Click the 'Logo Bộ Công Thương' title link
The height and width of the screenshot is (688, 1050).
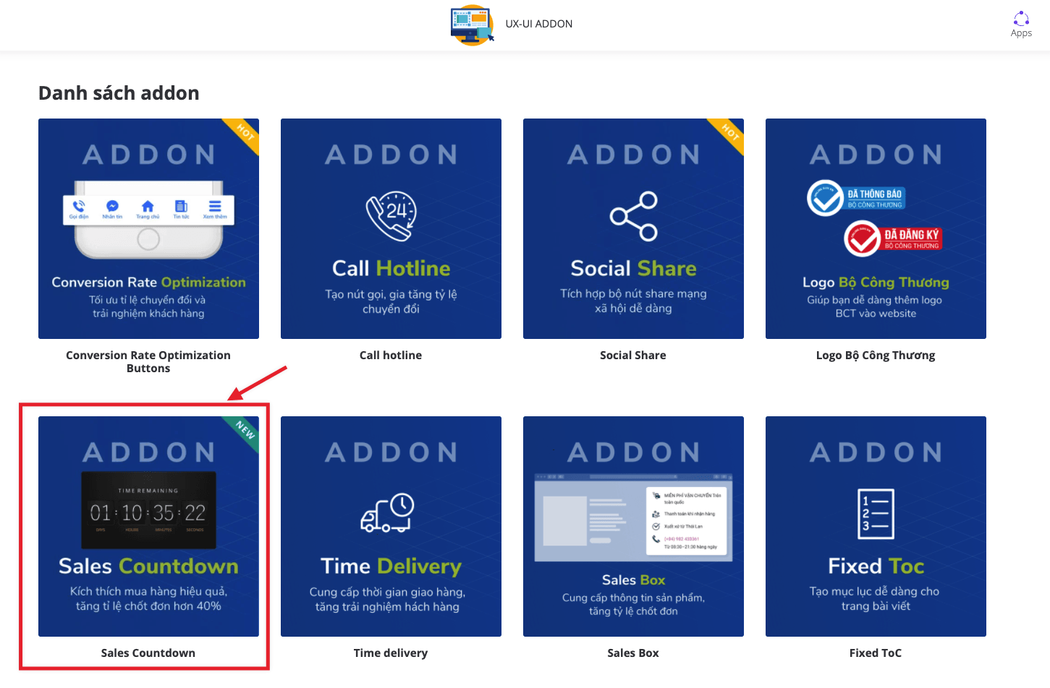[876, 356]
